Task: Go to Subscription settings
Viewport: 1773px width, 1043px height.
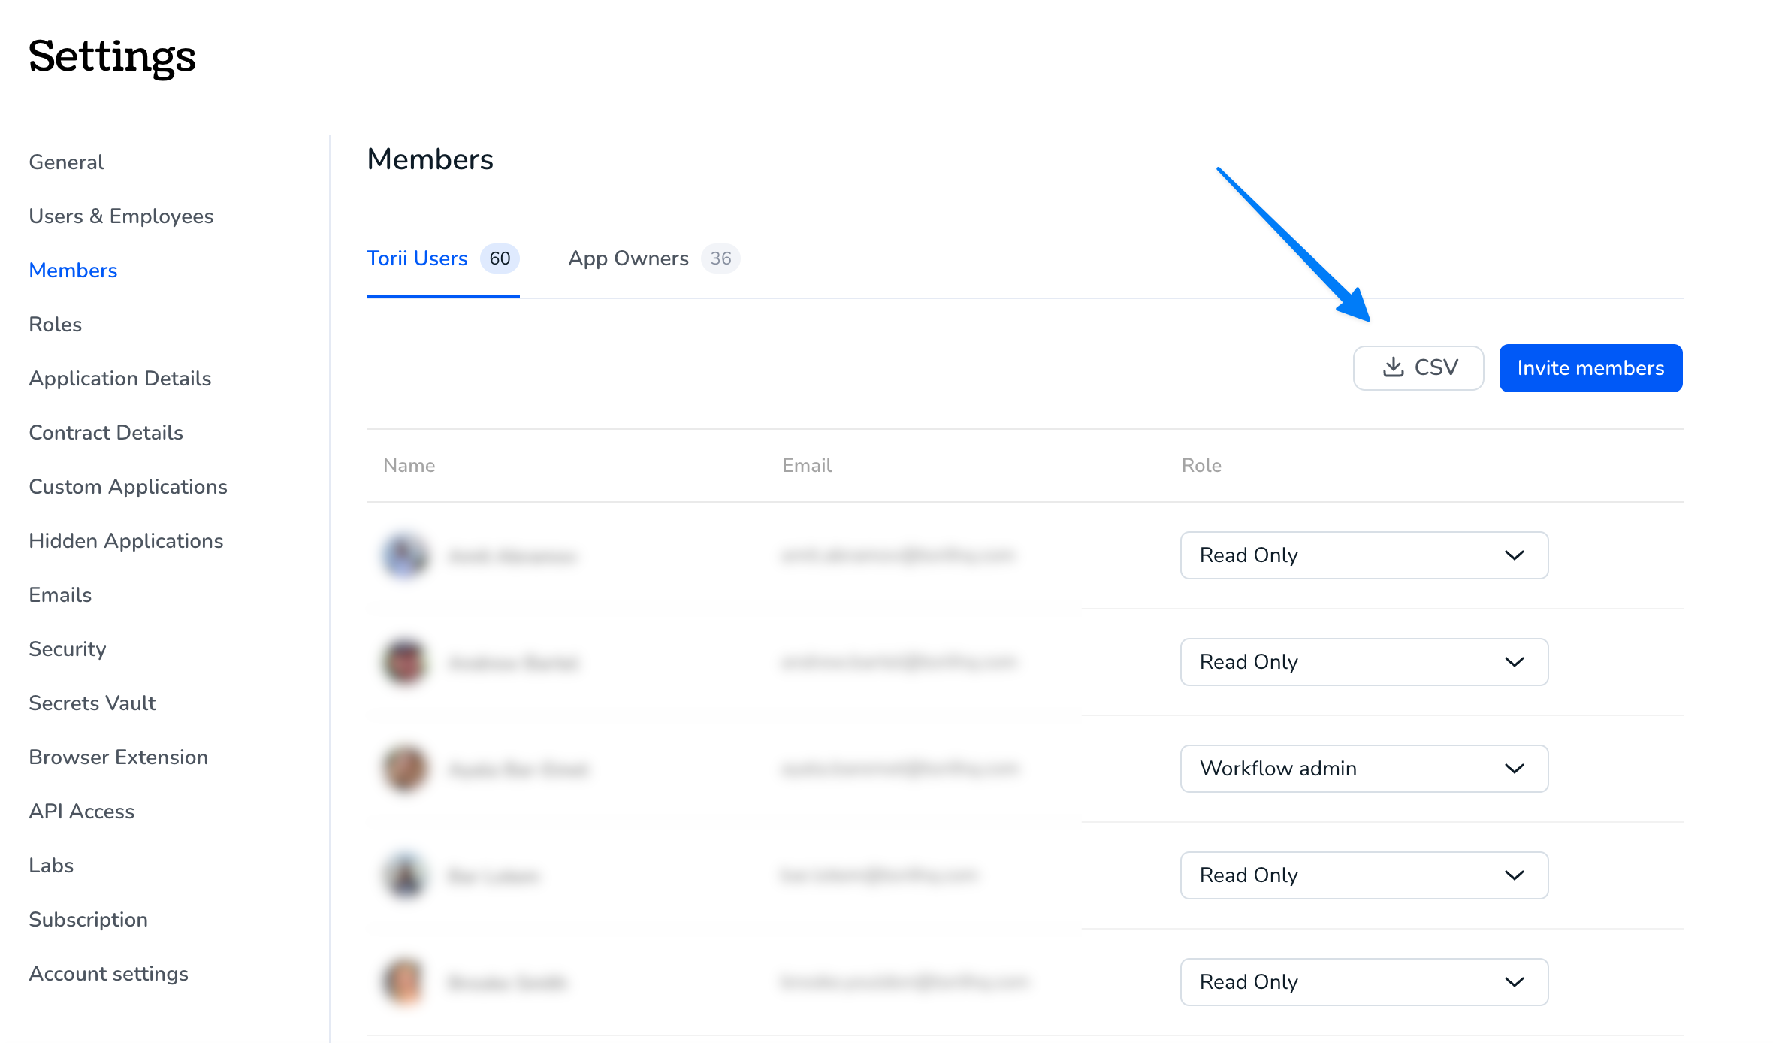Action: pos(88,920)
